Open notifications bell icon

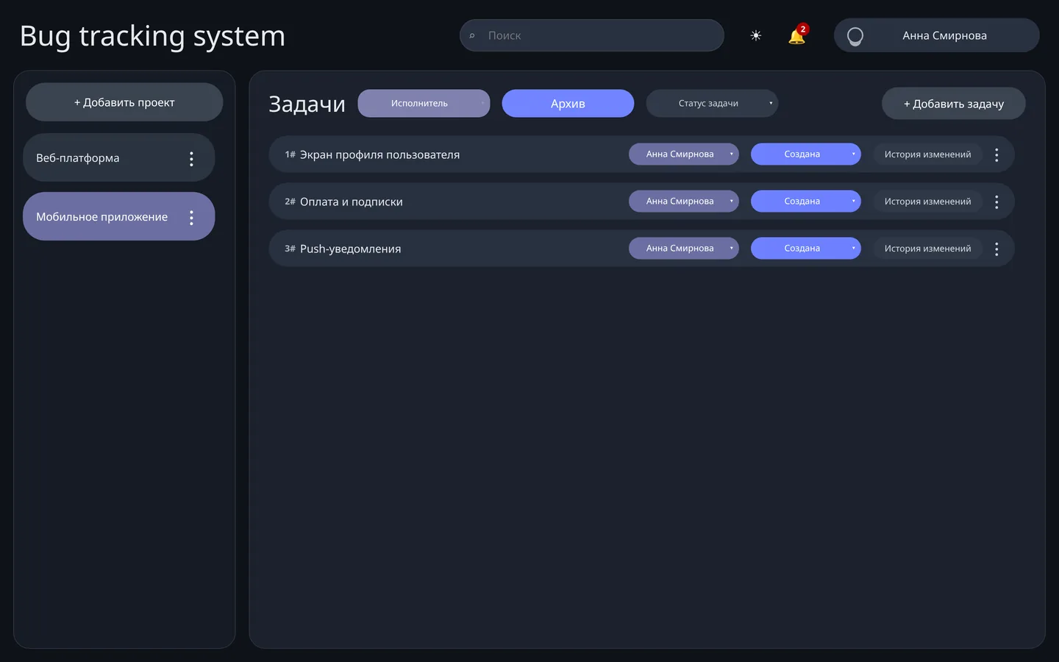[796, 35]
